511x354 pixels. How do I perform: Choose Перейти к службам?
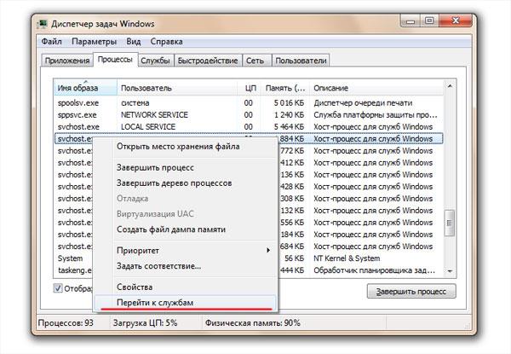click(x=185, y=303)
